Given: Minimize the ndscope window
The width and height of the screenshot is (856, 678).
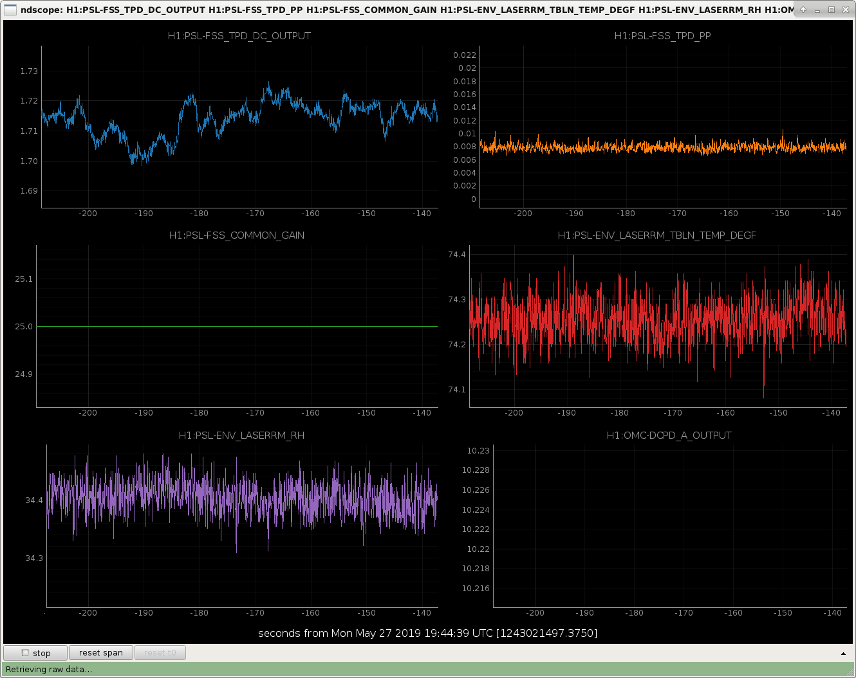Looking at the screenshot, I should 817,10.
